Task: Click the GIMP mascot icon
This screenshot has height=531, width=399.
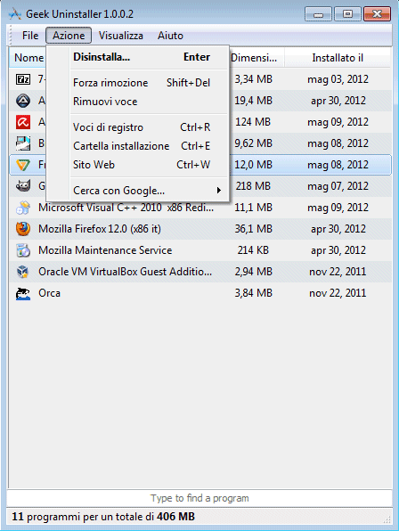Action: coord(23,186)
